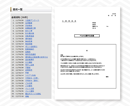Click the シロアリ防除 link

(x=30, y=75)
